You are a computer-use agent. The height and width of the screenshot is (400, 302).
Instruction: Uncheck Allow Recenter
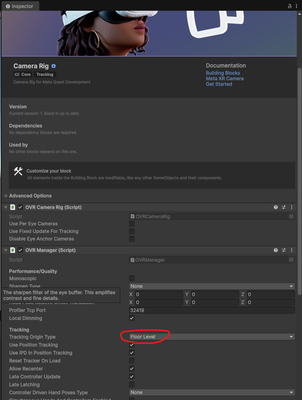click(132, 369)
